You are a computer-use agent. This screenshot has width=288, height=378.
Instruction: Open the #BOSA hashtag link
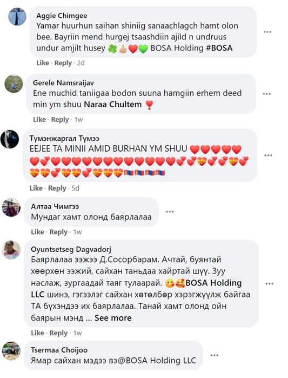(x=219, y=48)
